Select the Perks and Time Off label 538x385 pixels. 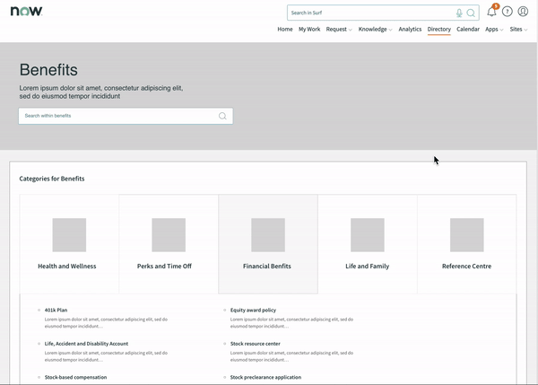click(164, 267)
